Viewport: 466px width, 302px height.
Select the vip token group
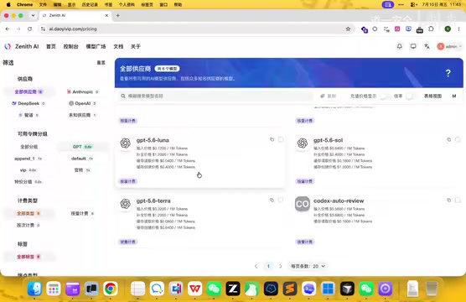pyautogui.click(x=28, y=170)
